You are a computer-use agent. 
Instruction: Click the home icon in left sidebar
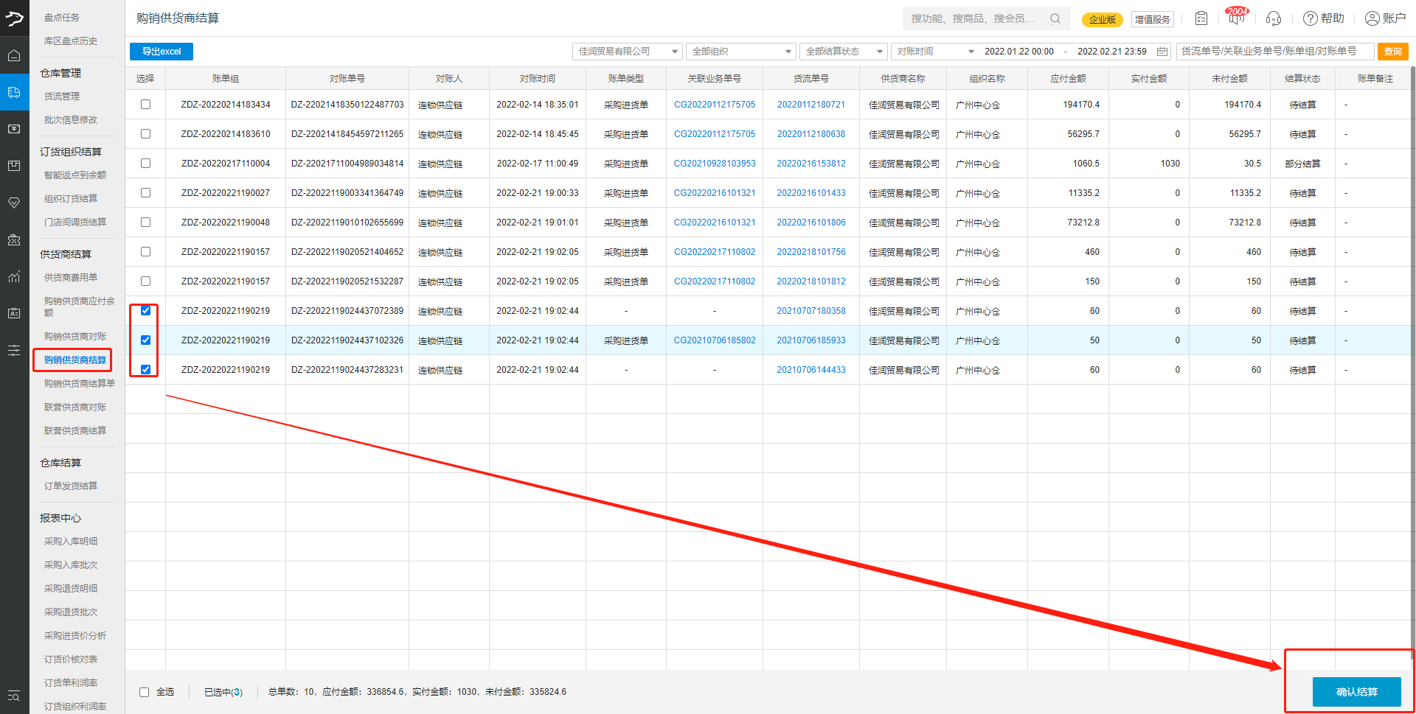pyautogui.click(x=14, y=55)
